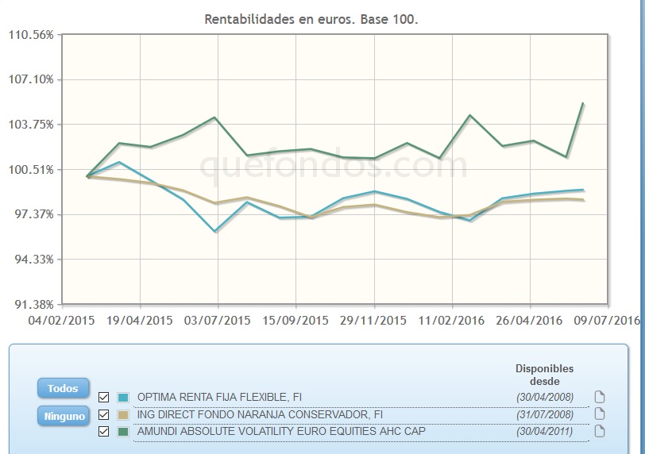The width and height of the screenshot is (645, 454).
Task: Open document icon for AMUNDI ABSOLUTE VOLATILITY
Action: (x=600, y=431)
